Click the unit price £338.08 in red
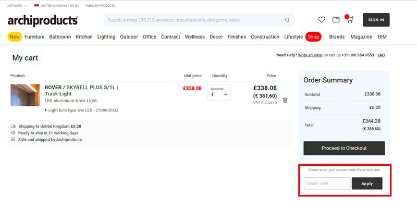This screenshot has height=208, width=417. click(192, 88)
